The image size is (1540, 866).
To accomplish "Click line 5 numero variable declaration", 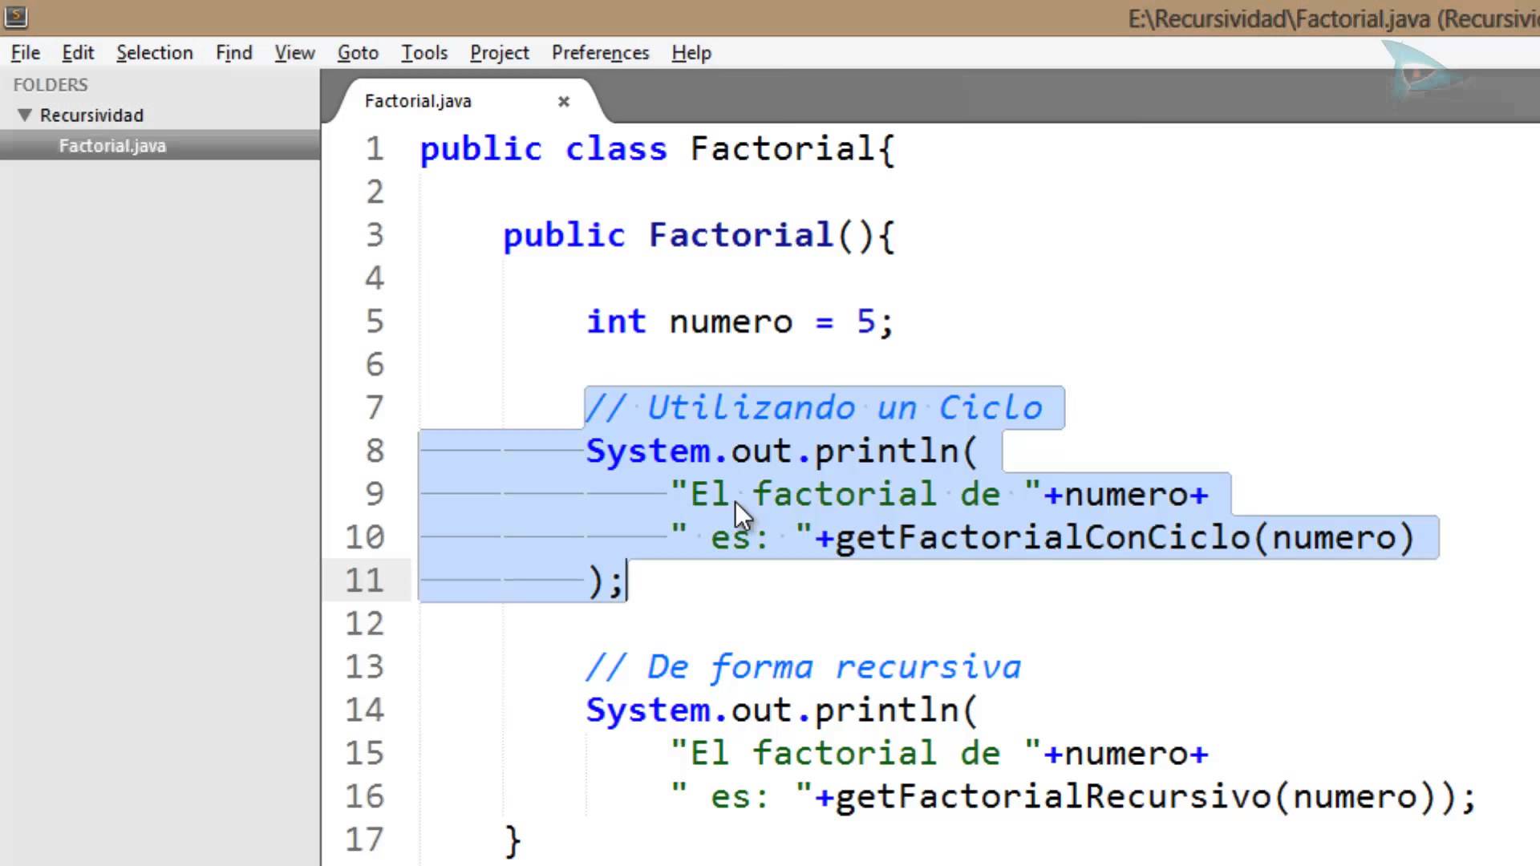I will pos(731,322).
